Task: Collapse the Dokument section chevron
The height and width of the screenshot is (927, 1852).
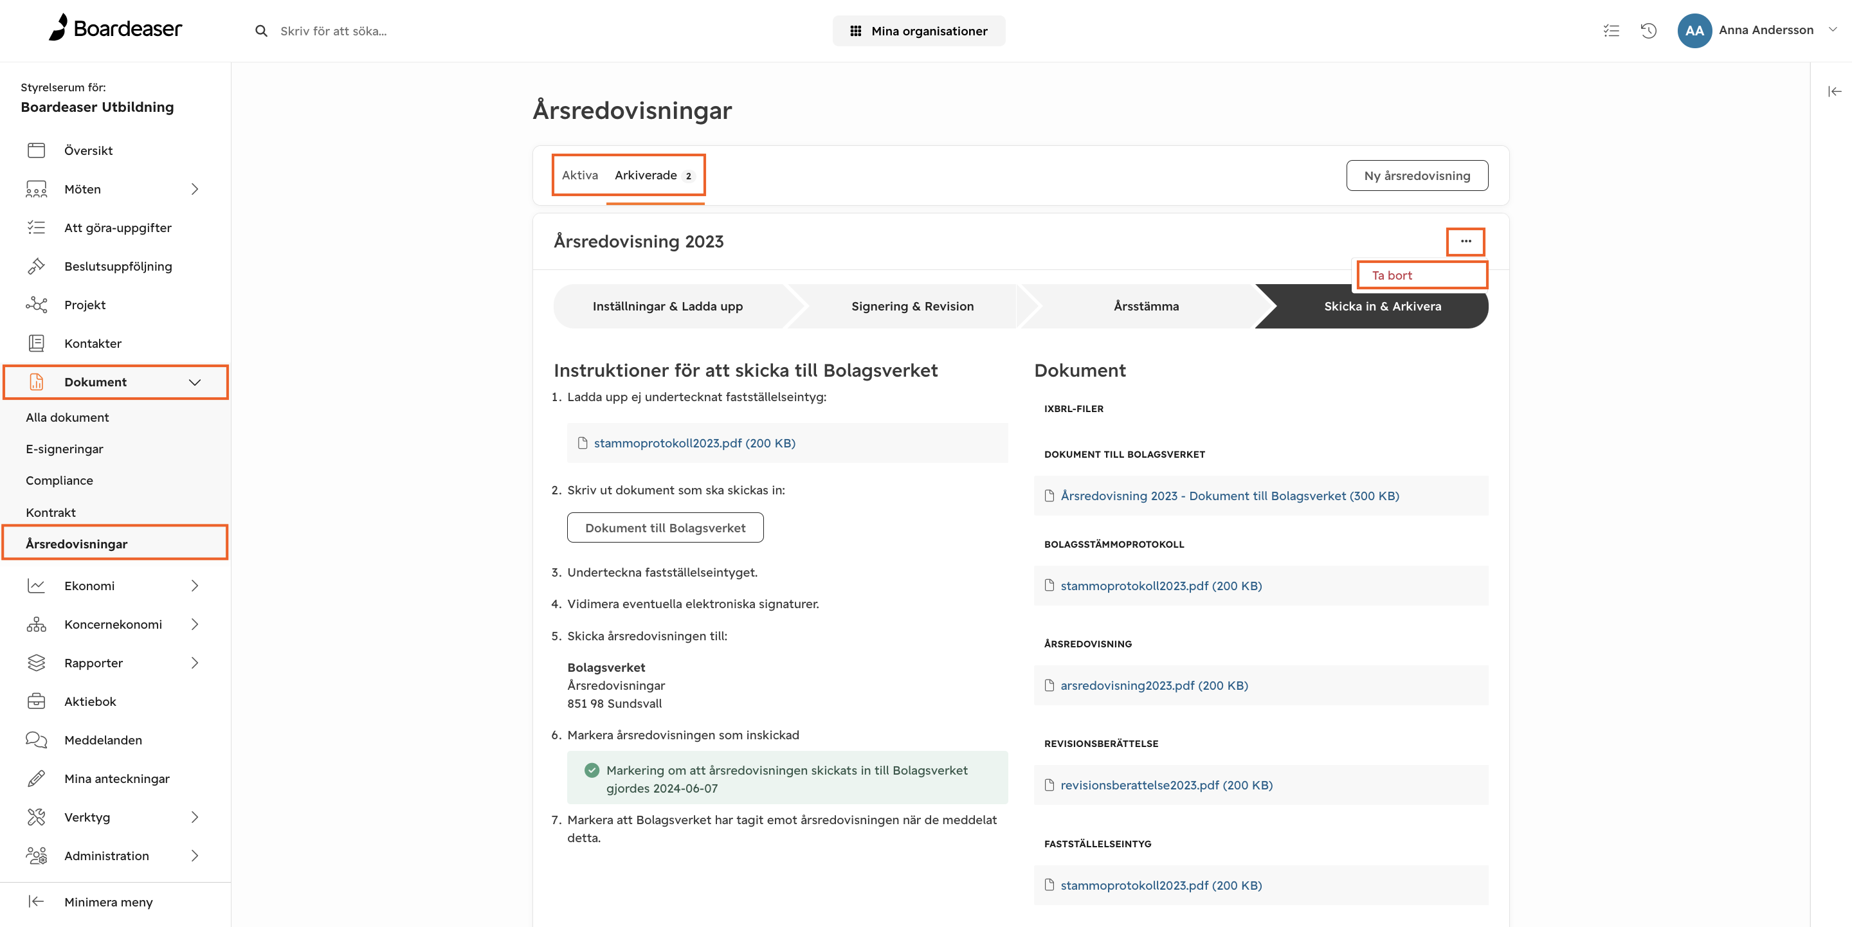Action: coord(195,382)
